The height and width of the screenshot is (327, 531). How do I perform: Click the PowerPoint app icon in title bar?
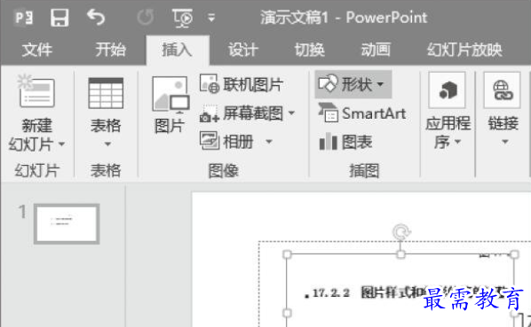click(24, 17)
